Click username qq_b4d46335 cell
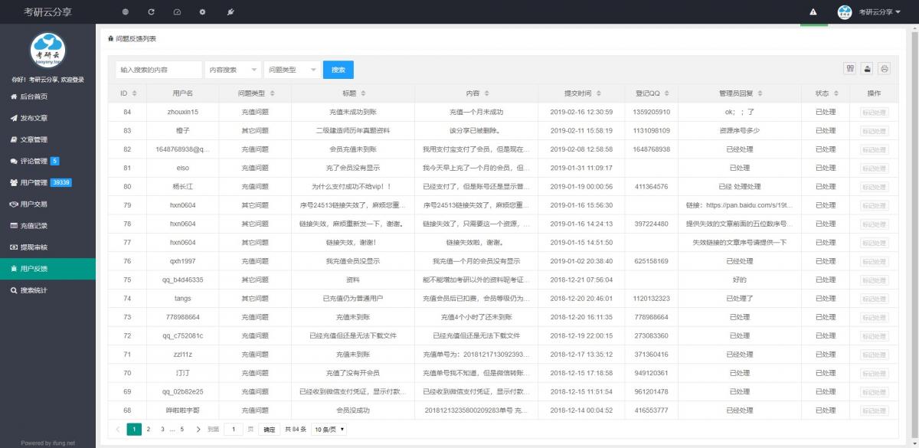Viewport: 919px width, 448px height. pos(182,280)
